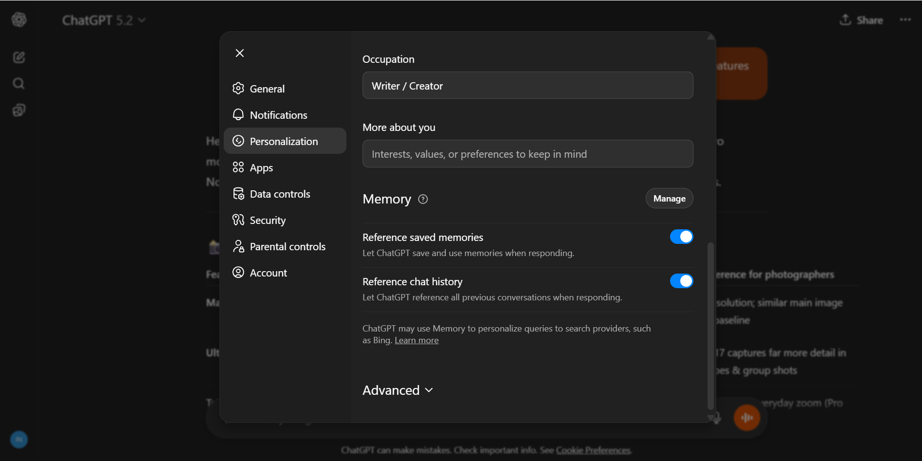Open the Data controls settings tab
Screen dimensions: 922x461
pyautogui.click(x=280, y=194)
